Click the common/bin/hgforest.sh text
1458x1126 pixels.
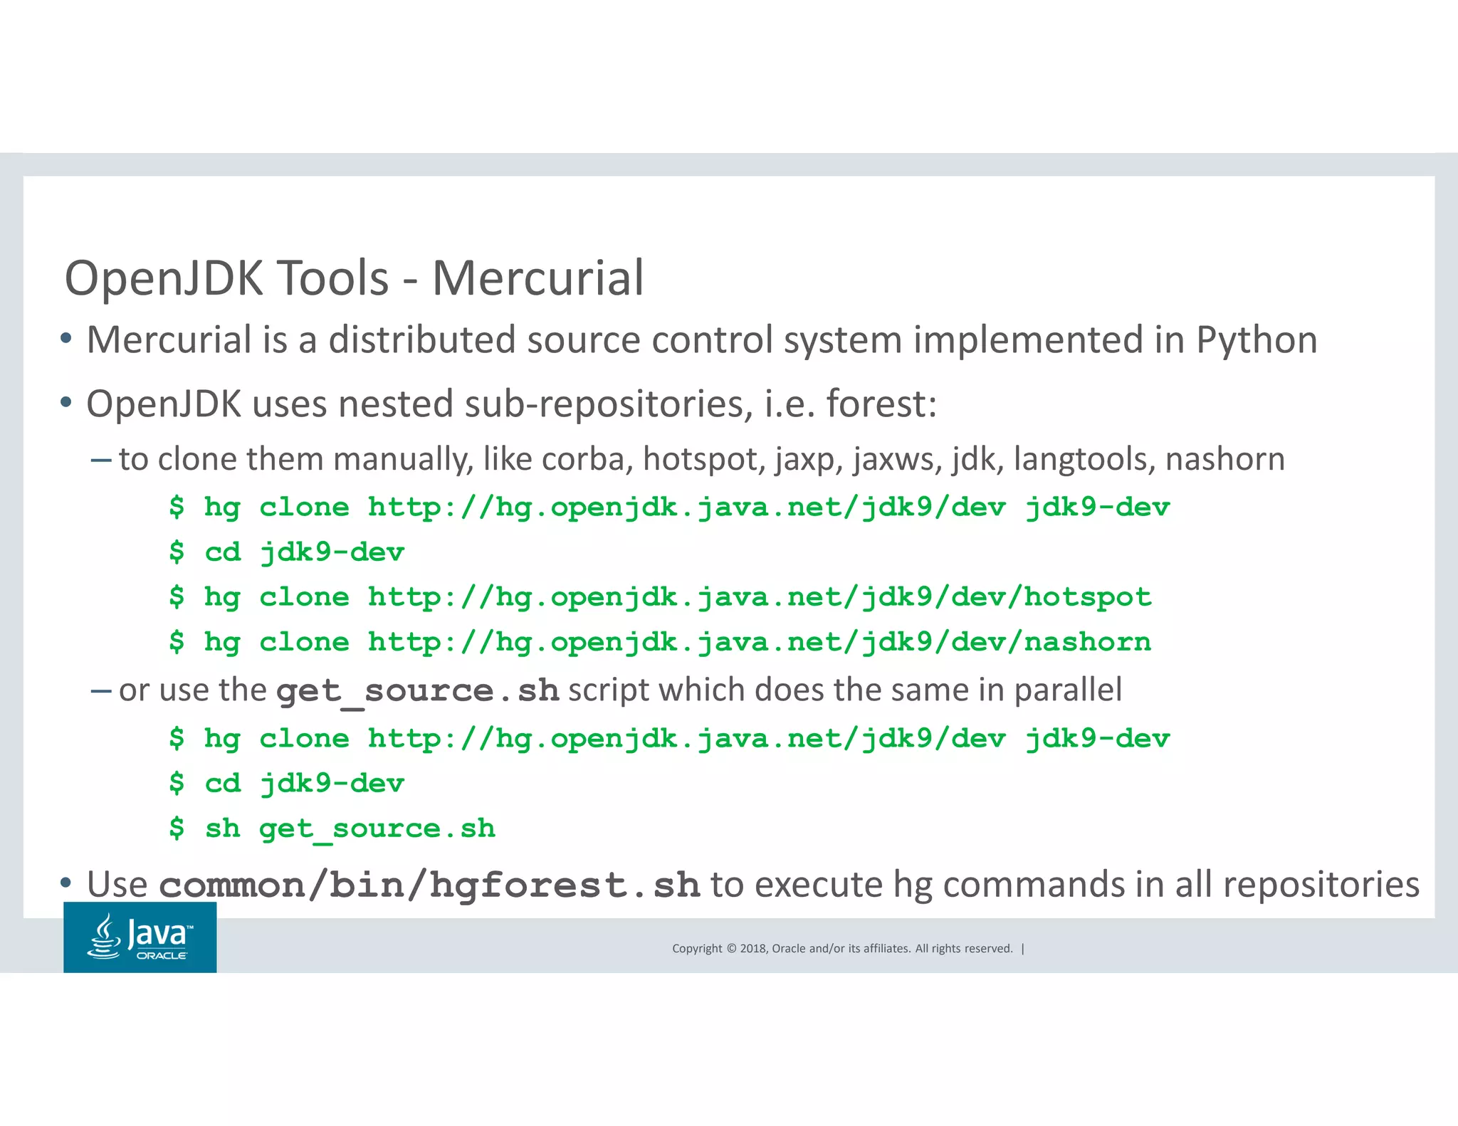pyautogui.click(x=429, y=885)
